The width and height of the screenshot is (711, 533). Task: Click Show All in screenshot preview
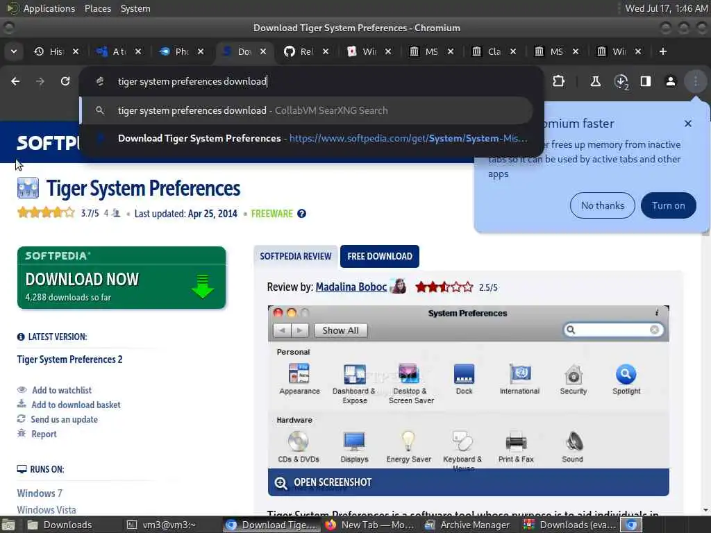pos(340,330)
